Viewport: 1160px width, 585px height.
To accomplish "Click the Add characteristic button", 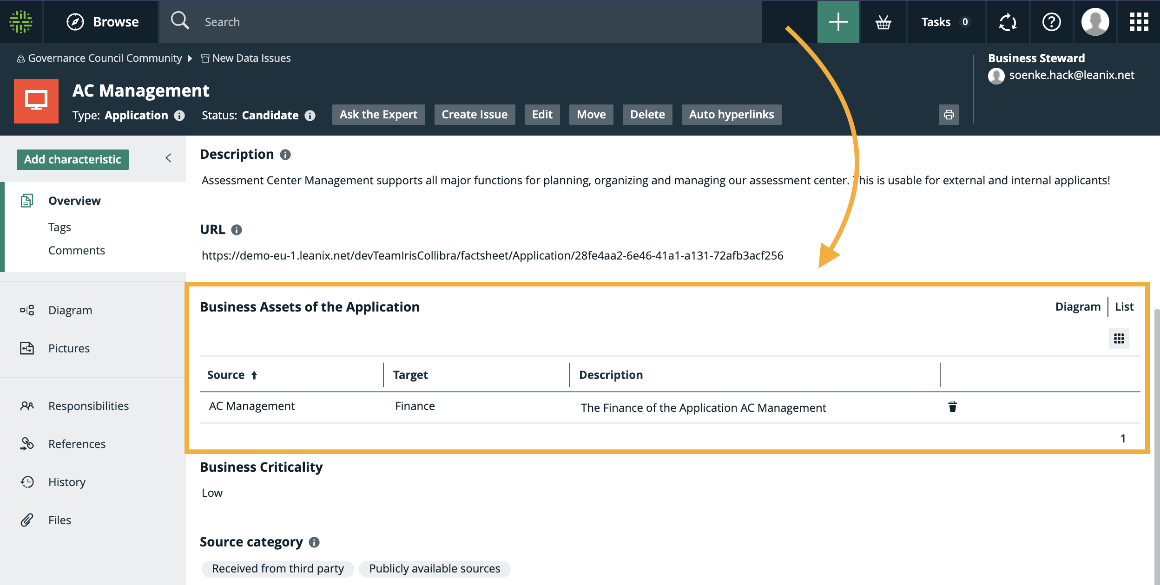I will coord(72,159).
